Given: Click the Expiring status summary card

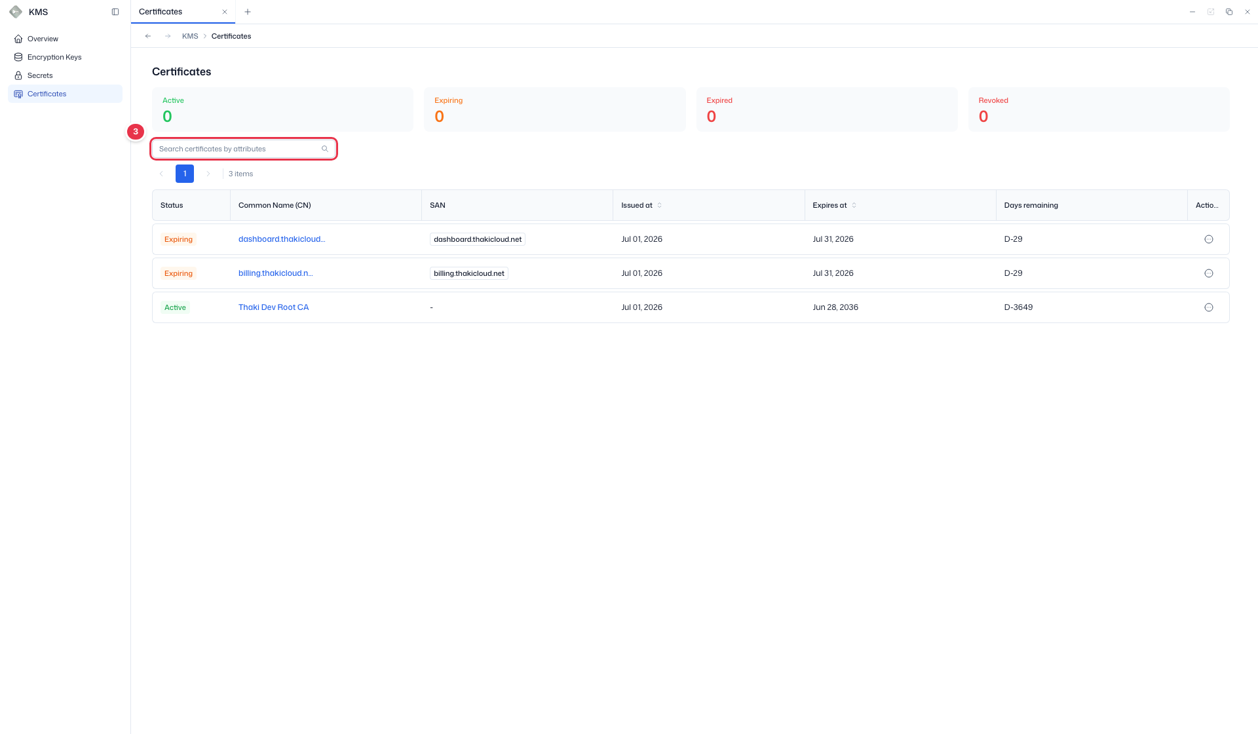Looking at the screenshot, I should (555, 109).
